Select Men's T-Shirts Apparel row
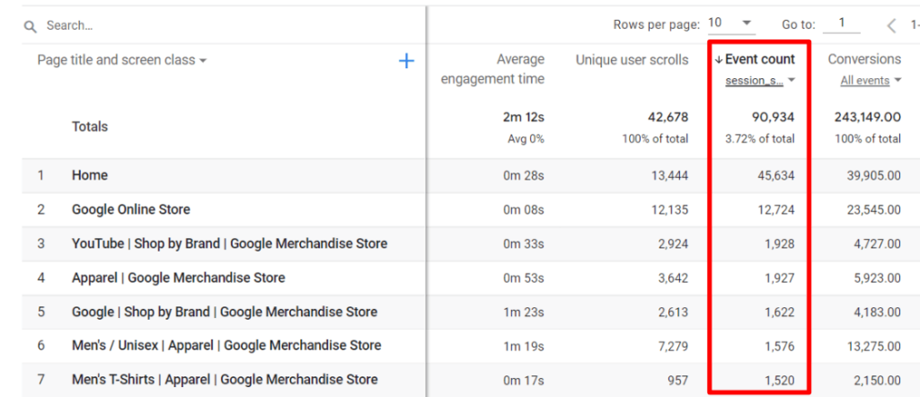Viewport: 920px width, 397px height. pos(224,379)
